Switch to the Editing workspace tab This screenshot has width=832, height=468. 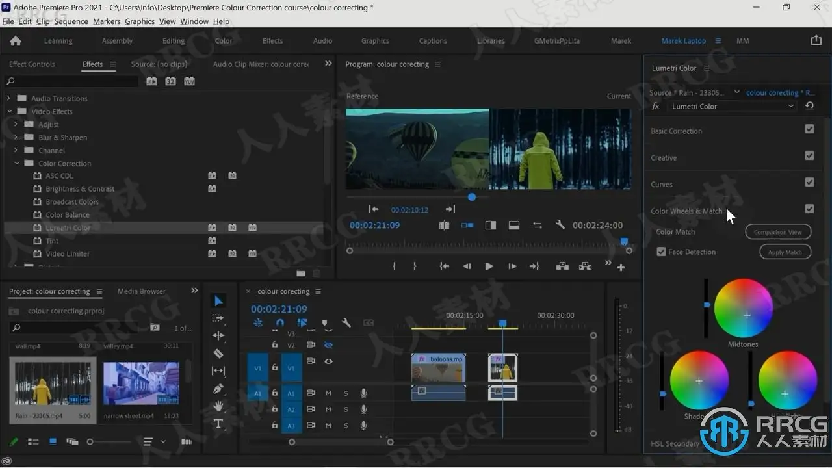[x=174, y=40]
